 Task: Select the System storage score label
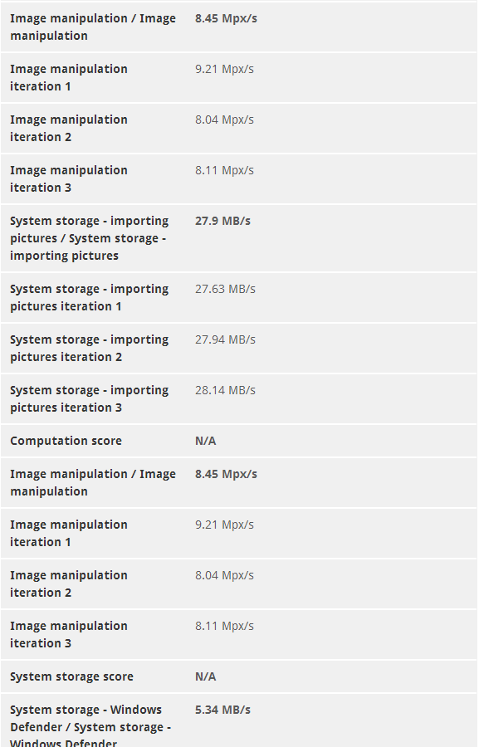coord(71,676)
